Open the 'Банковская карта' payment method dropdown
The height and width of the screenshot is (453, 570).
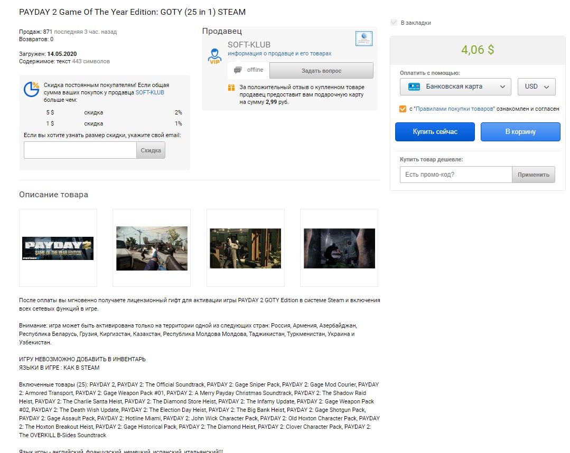pos(455,87)
